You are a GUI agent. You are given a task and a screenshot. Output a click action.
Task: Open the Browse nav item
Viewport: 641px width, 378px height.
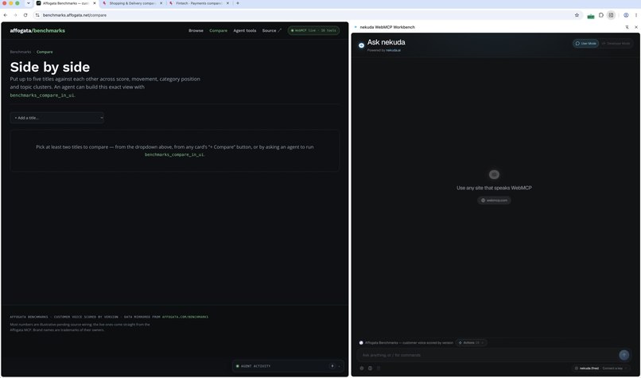[x=196, y=31]
